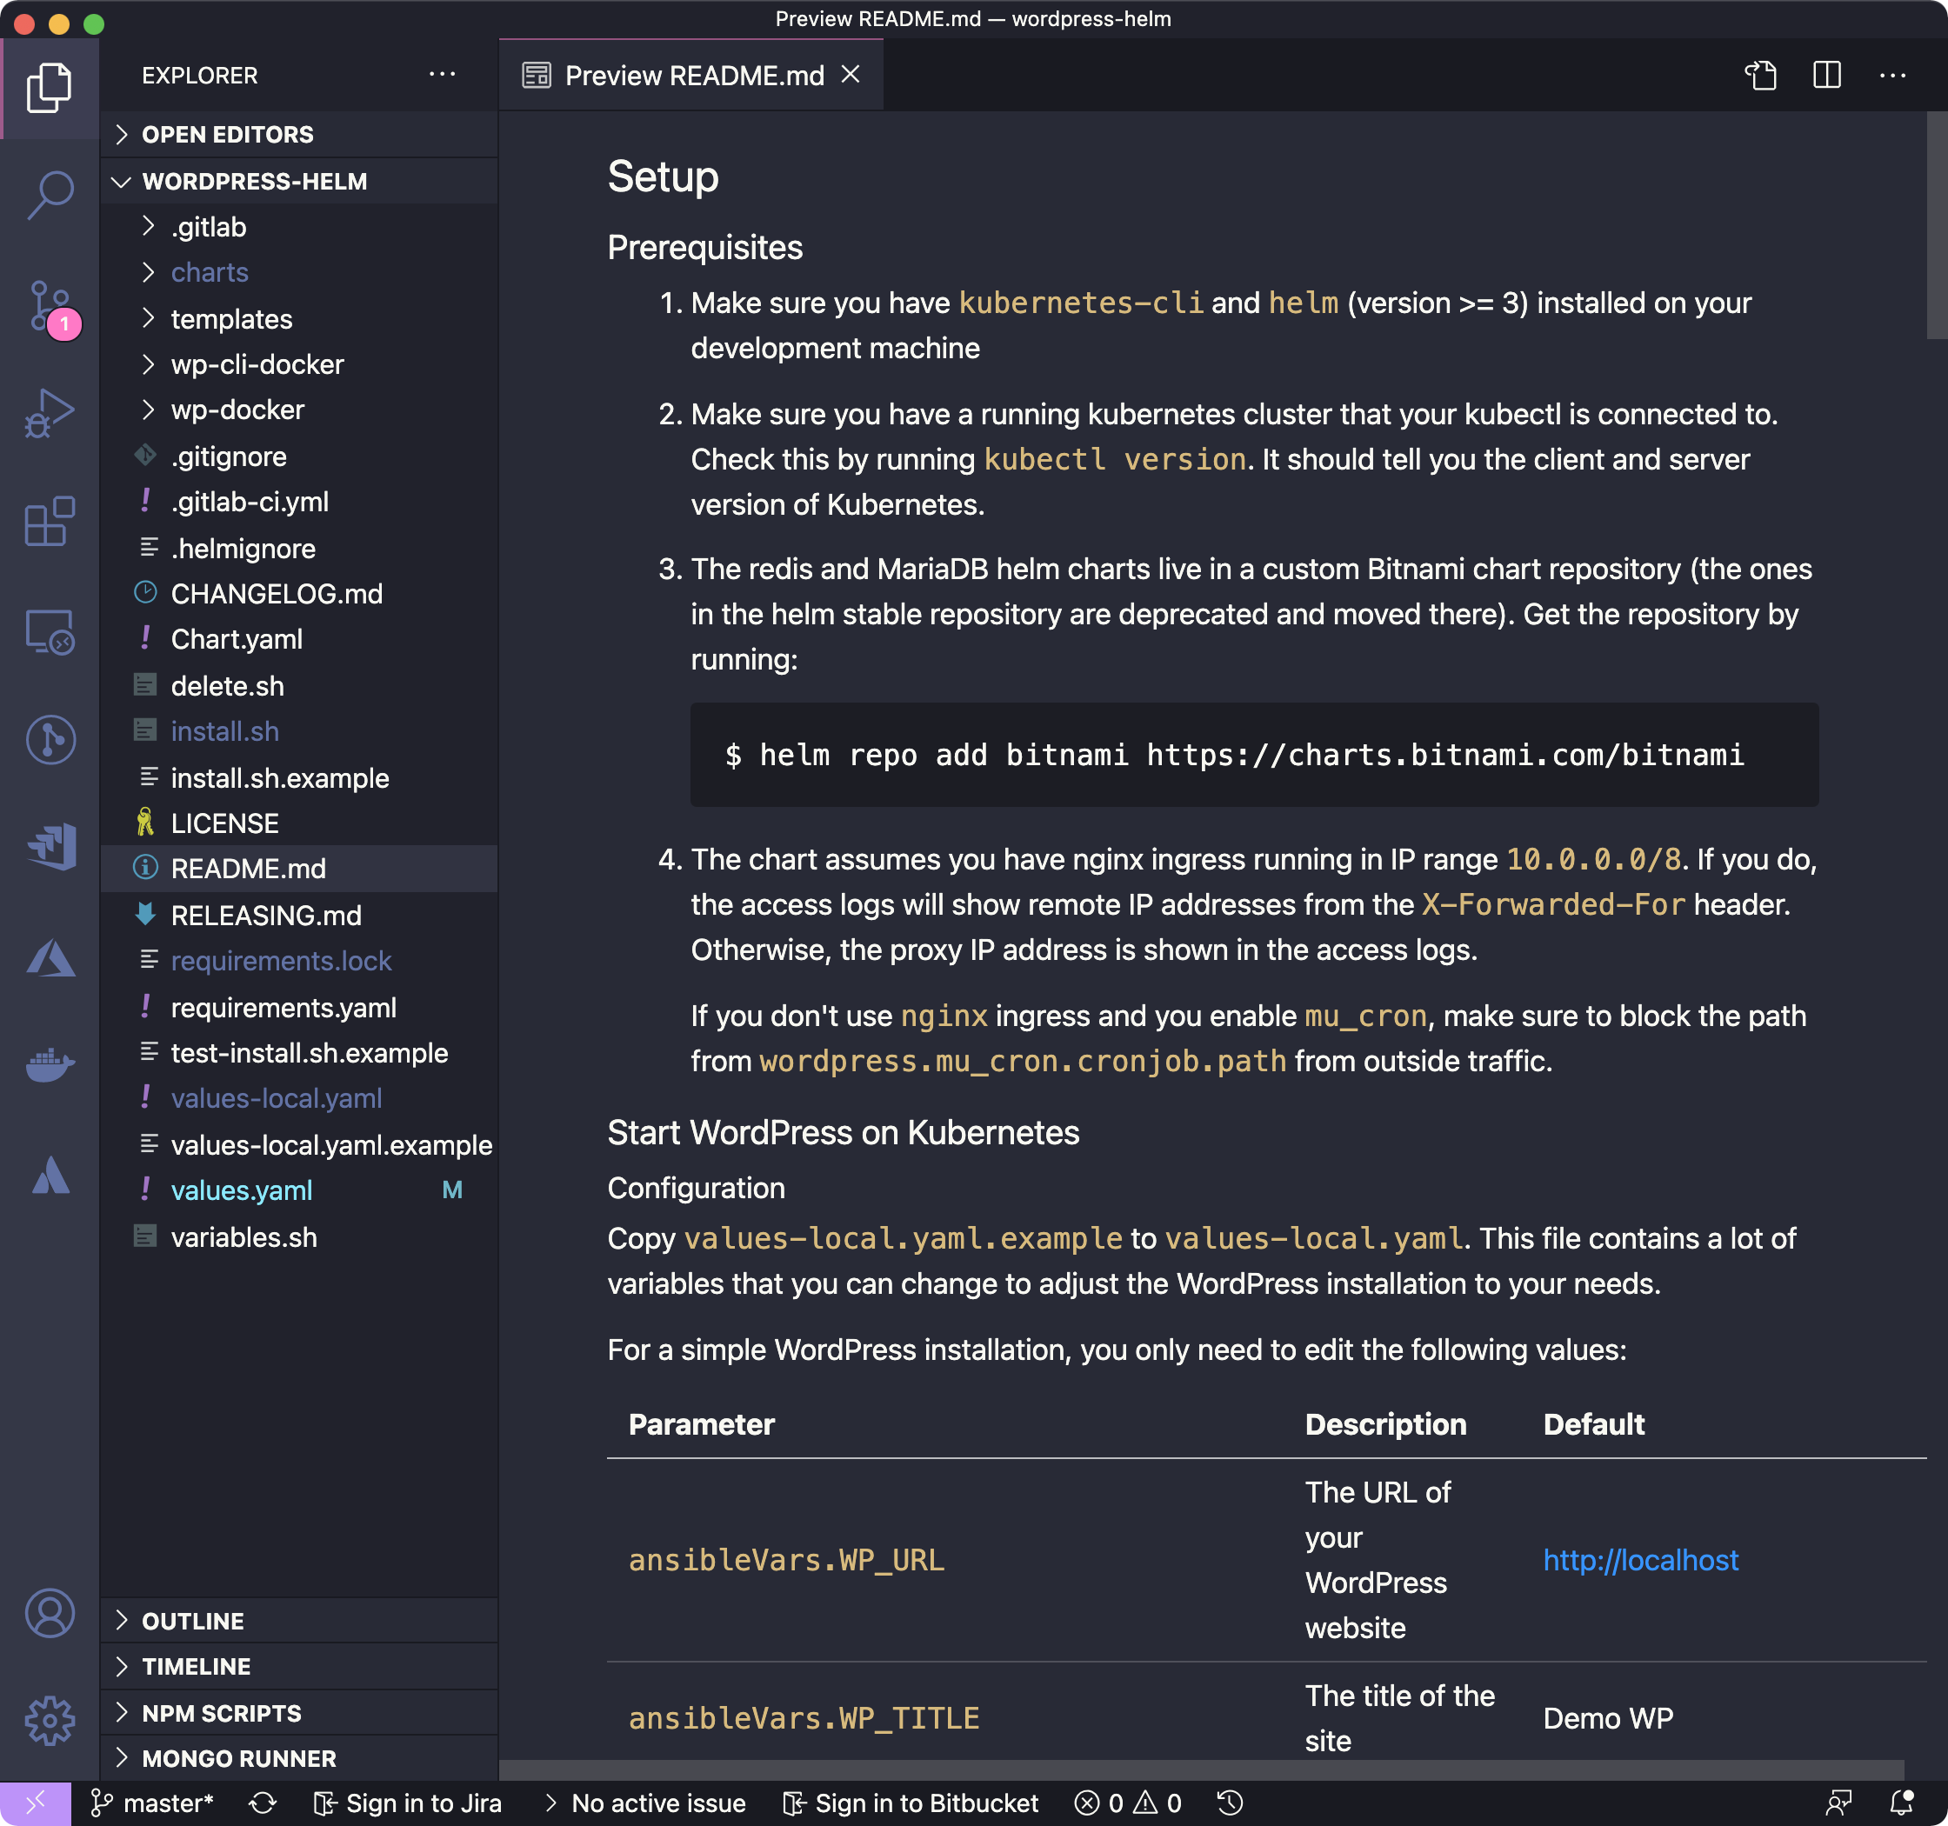Expand the wp-docker folder
This screenshot has width=1948, height=1826.
(x=300, y=410)
